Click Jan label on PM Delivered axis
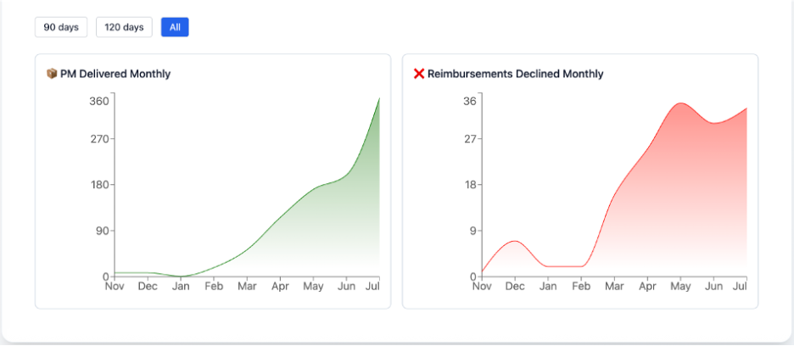Image resolution: width=794 pixels, height=346 pixels. coord(181,287)
